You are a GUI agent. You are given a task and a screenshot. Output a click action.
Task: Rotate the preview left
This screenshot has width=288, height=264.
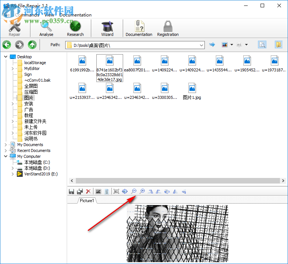click(x=159, y=192)
